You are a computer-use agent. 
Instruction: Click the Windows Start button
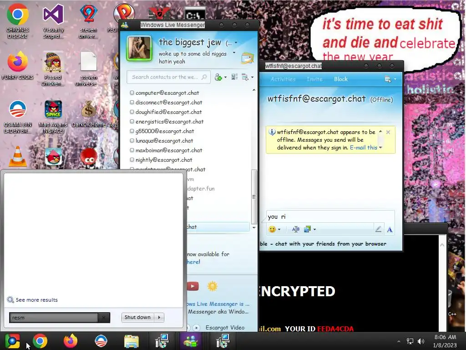point(12,341)
